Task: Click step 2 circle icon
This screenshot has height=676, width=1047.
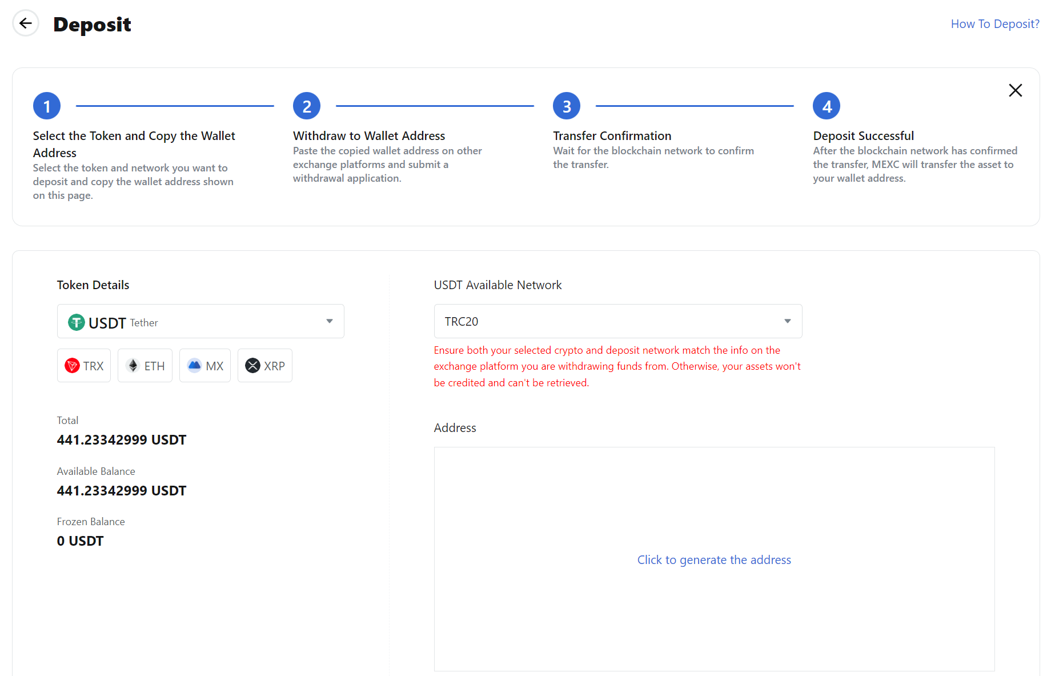Action: click(x=307, y=106)
